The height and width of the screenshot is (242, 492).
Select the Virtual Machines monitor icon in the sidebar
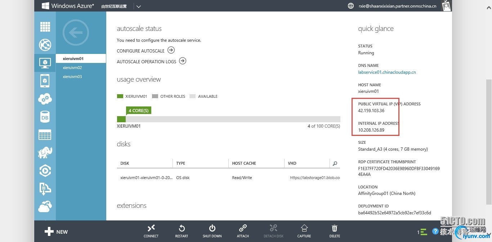coord(45,63)
